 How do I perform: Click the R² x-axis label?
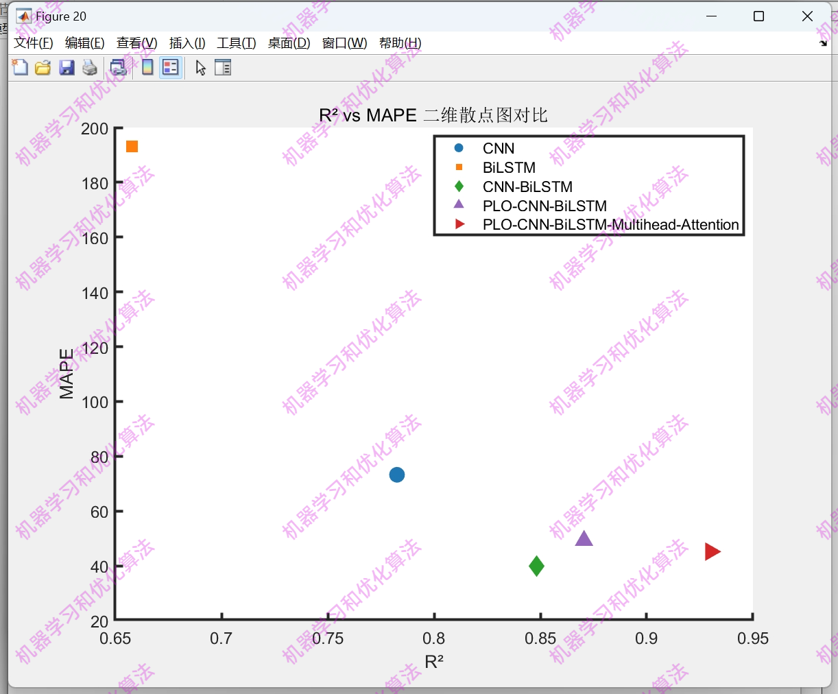click(434, 662)
